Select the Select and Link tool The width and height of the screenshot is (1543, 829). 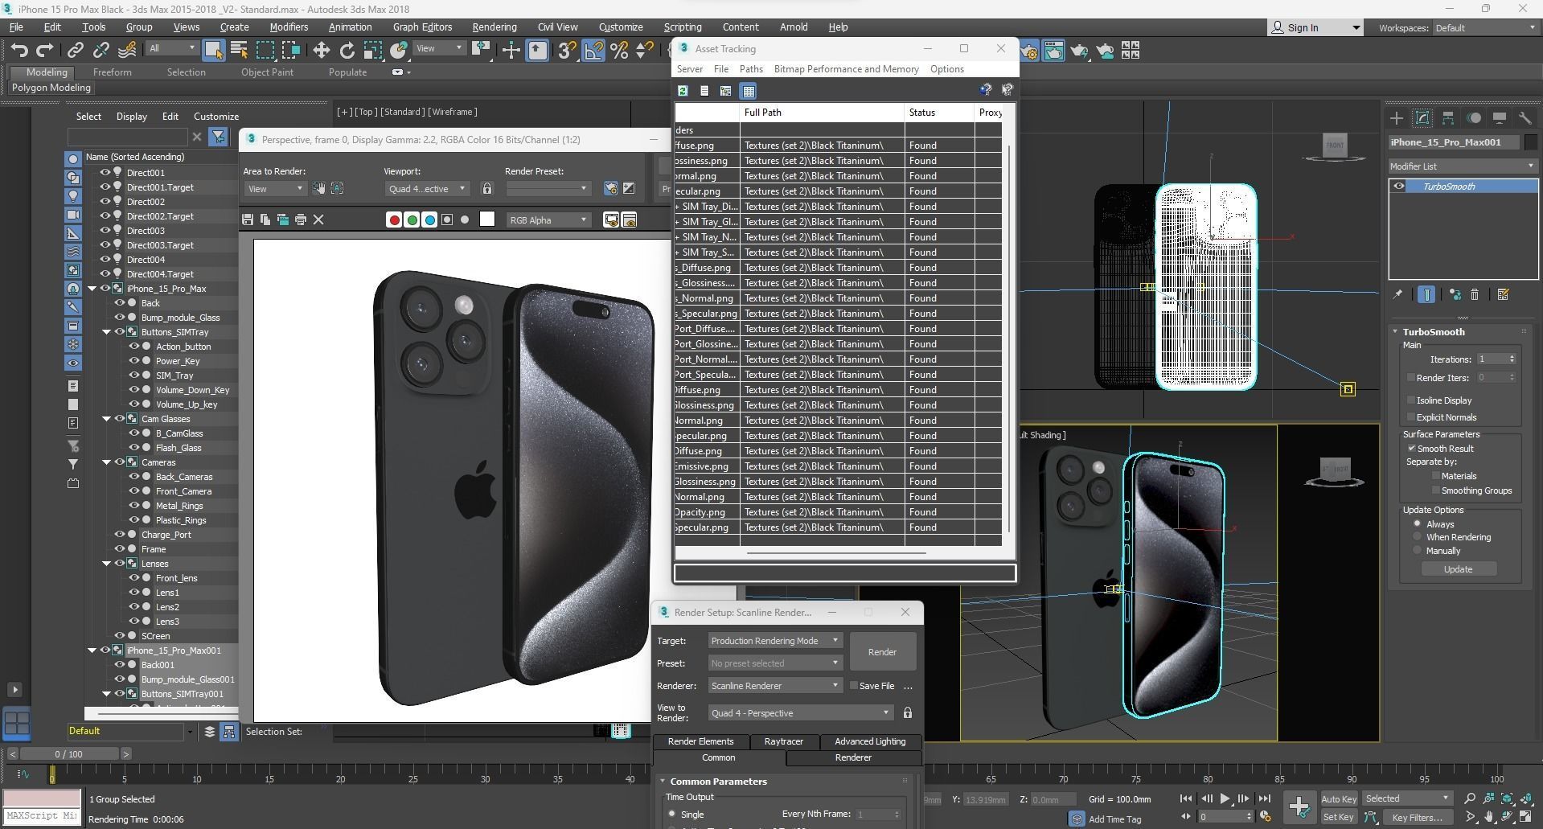pyautogui.click(x=75, y=51)
